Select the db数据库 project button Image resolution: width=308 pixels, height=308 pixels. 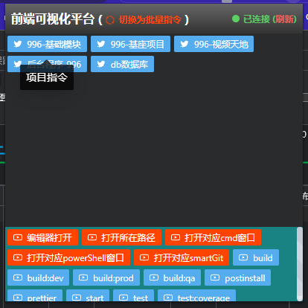[x=122, y=64]
